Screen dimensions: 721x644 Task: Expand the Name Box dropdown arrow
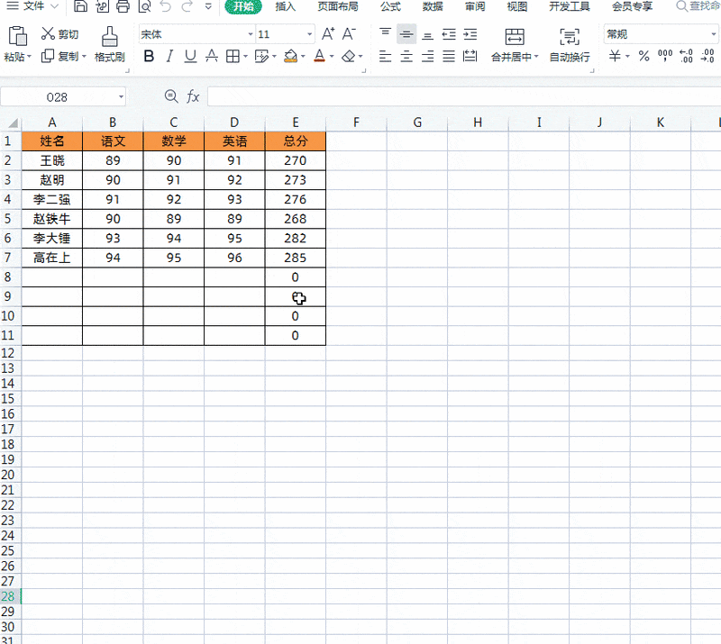121,97
